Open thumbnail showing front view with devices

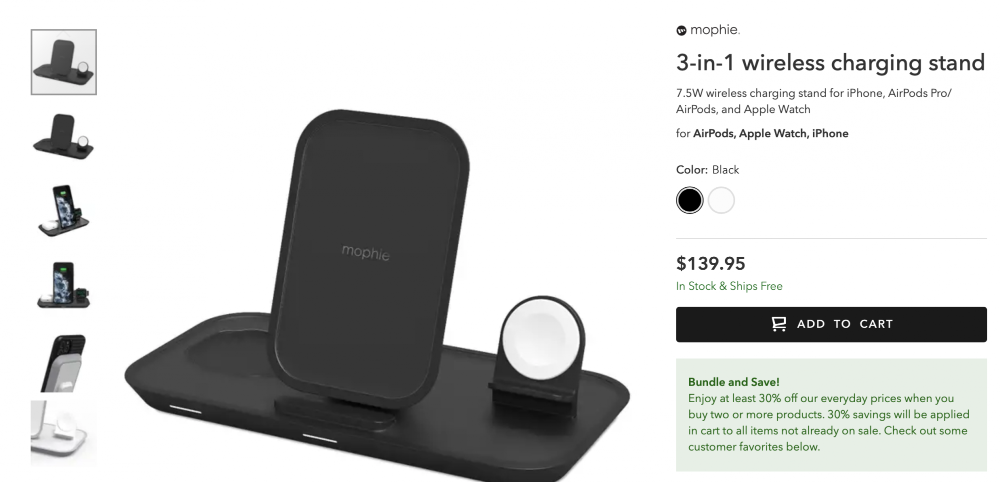[x=63, y=285]
